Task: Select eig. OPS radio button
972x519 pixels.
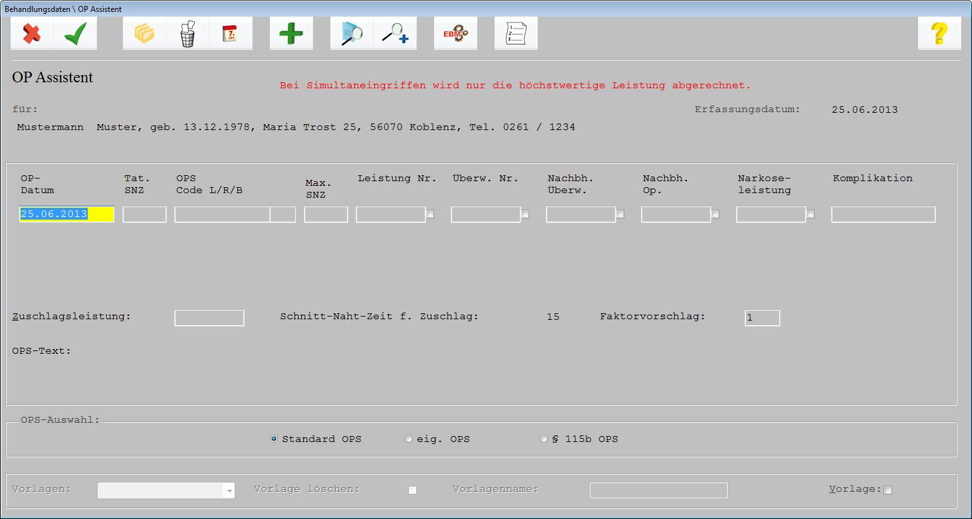Action: 409,439
